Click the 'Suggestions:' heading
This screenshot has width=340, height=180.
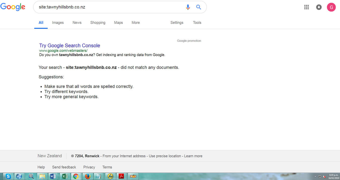(x=51, y=77)
